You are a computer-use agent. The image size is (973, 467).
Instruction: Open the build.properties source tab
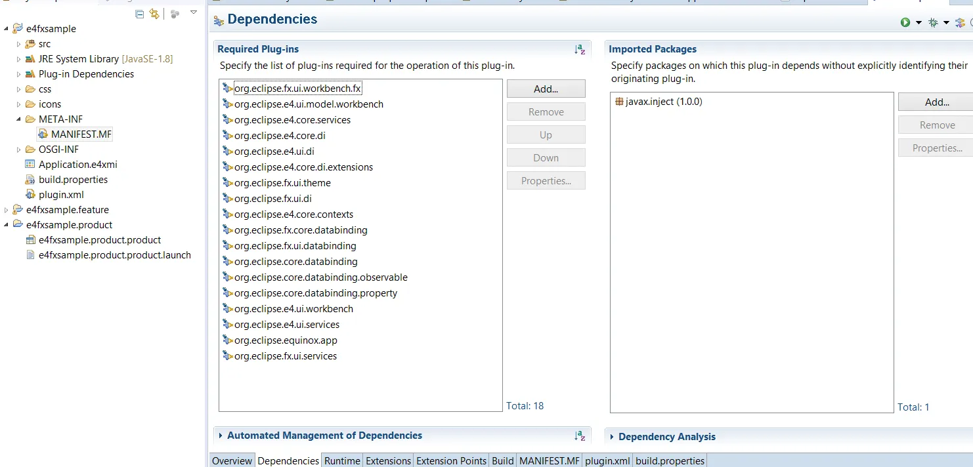[x=670, y=460]
